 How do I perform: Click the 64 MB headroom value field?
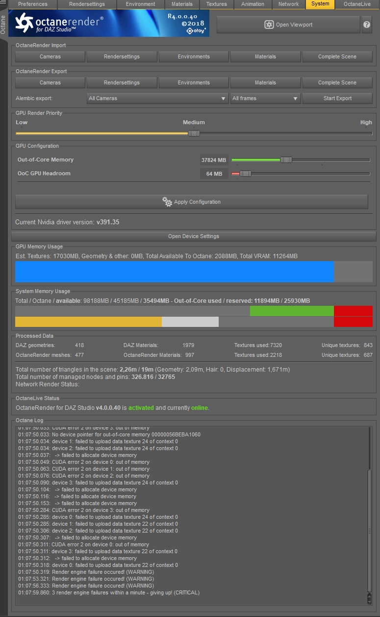click(214, 174)
